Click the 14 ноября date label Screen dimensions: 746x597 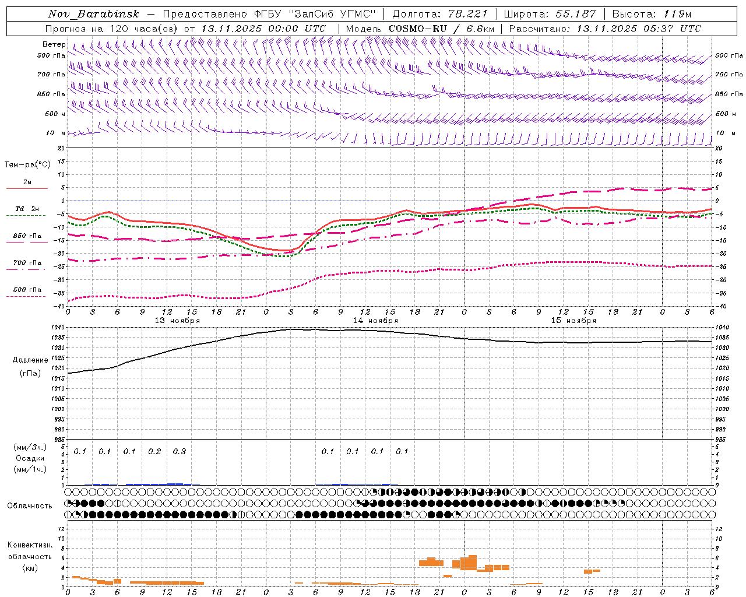[375, 321]
